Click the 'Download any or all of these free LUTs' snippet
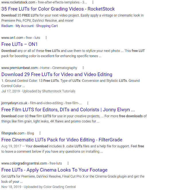This screenshot has width=176, height=190. (x=73, y=53)
